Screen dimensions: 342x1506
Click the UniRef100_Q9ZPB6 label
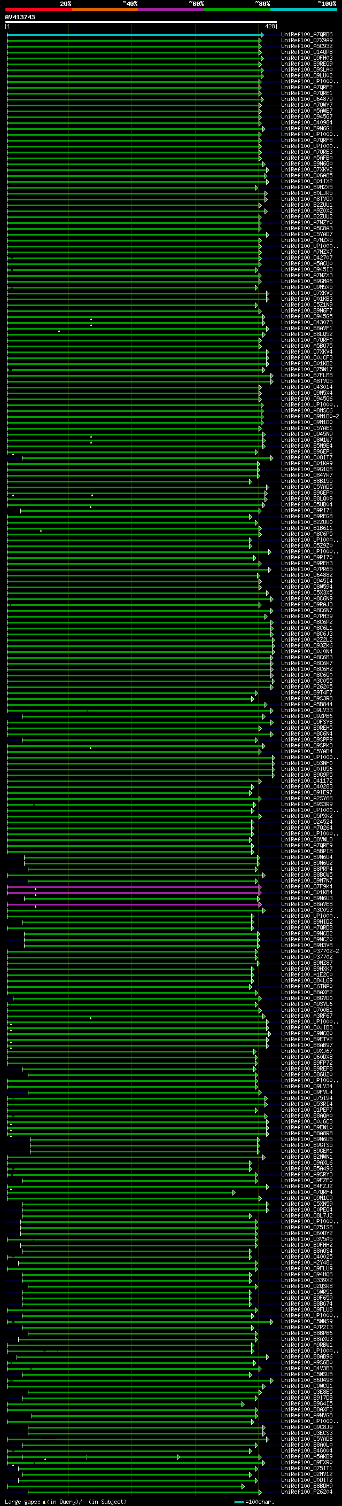(x=307, y=716)
